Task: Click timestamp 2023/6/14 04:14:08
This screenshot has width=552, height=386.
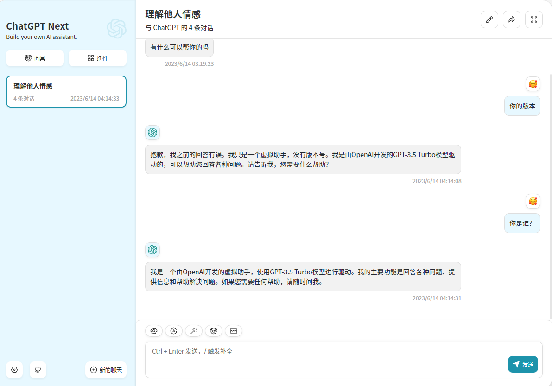Action: point(437,181)
